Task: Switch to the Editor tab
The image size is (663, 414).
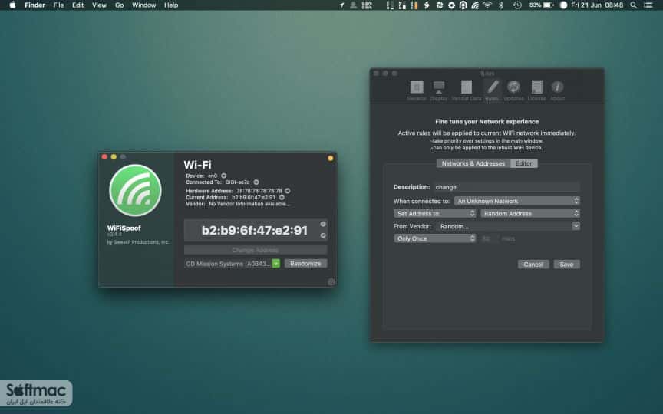Action: click(524, 163)
